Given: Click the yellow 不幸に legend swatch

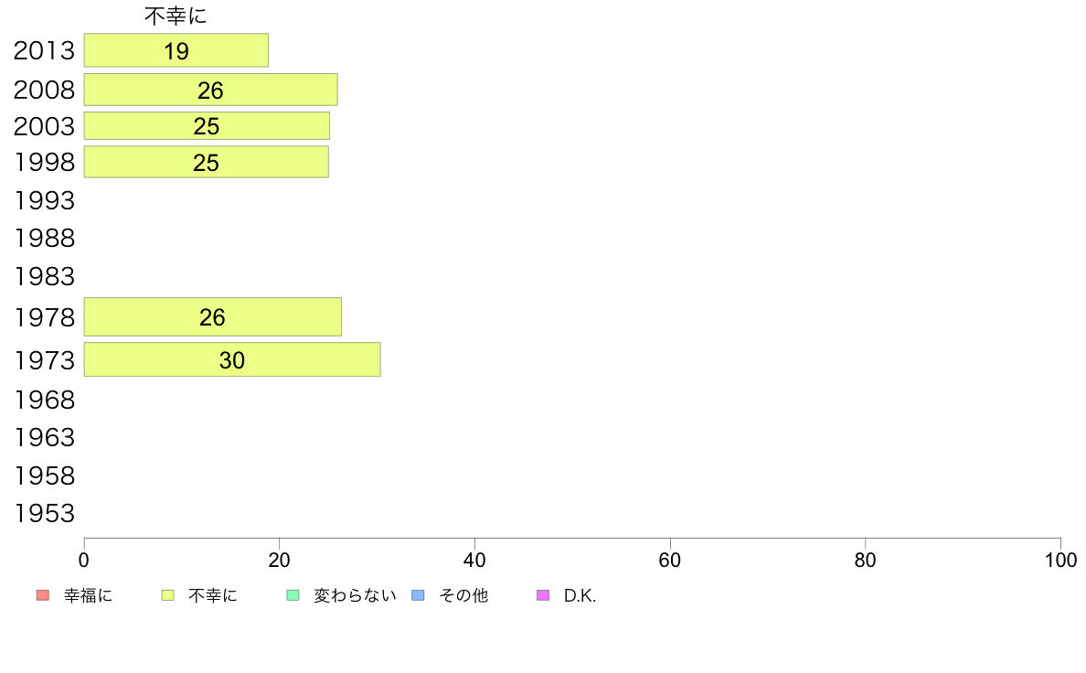Looking at the screenshot, I should pyautogui.click(x=167, y=595).
